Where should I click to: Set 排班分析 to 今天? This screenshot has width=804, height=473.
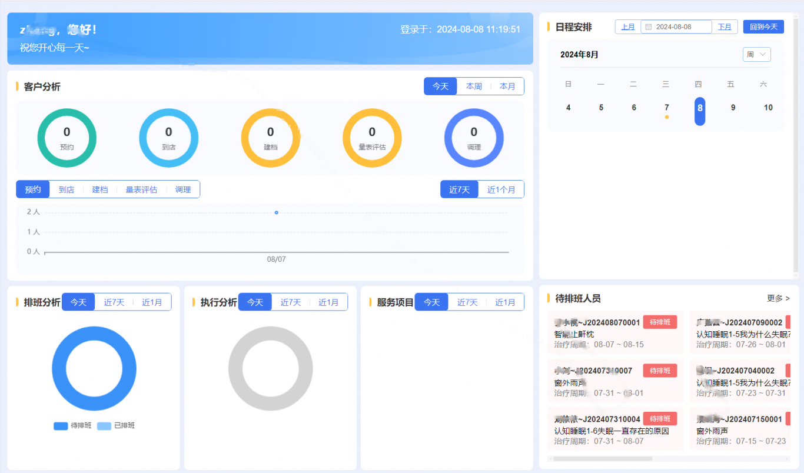point(79,302)
